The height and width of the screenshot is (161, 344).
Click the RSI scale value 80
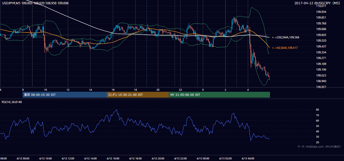tap(317, 110)
